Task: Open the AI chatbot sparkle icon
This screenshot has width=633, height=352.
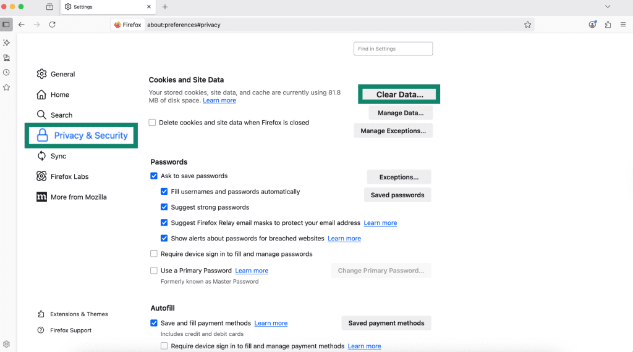Action: tap(6, 43)
